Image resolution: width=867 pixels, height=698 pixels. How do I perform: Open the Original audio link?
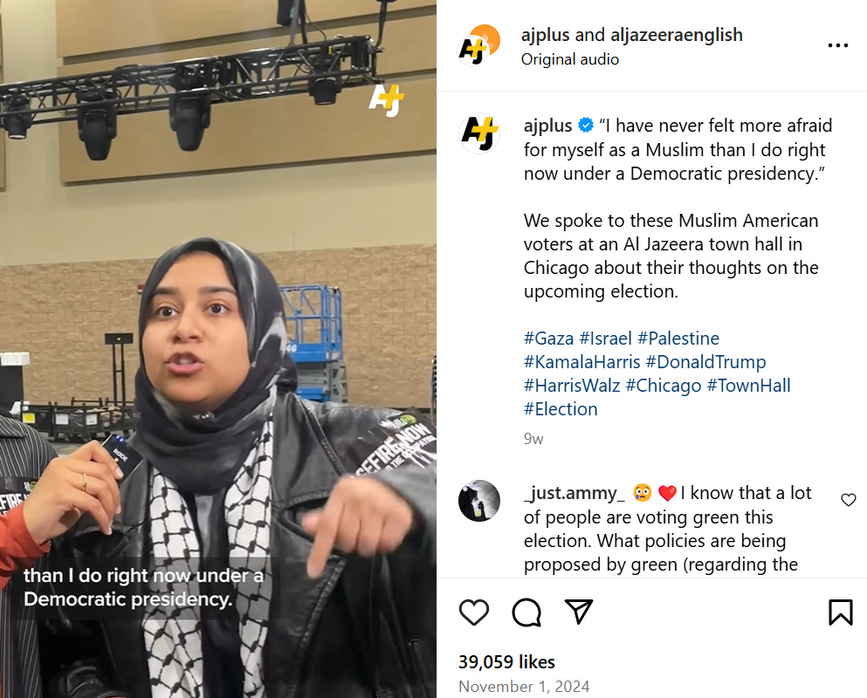point(570,59)
